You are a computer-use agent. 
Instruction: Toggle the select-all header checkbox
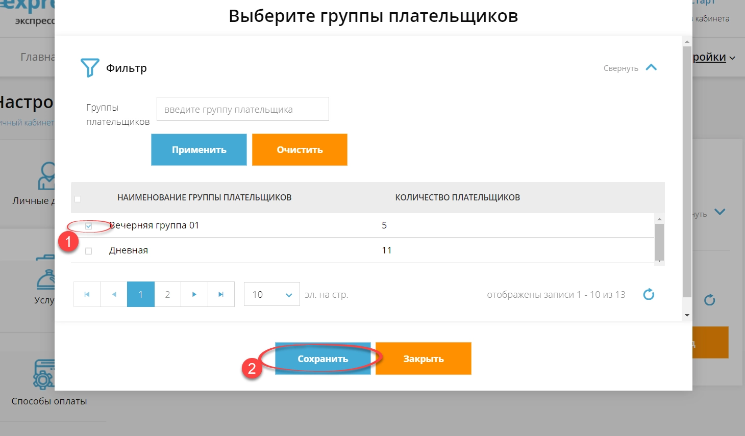78,199
